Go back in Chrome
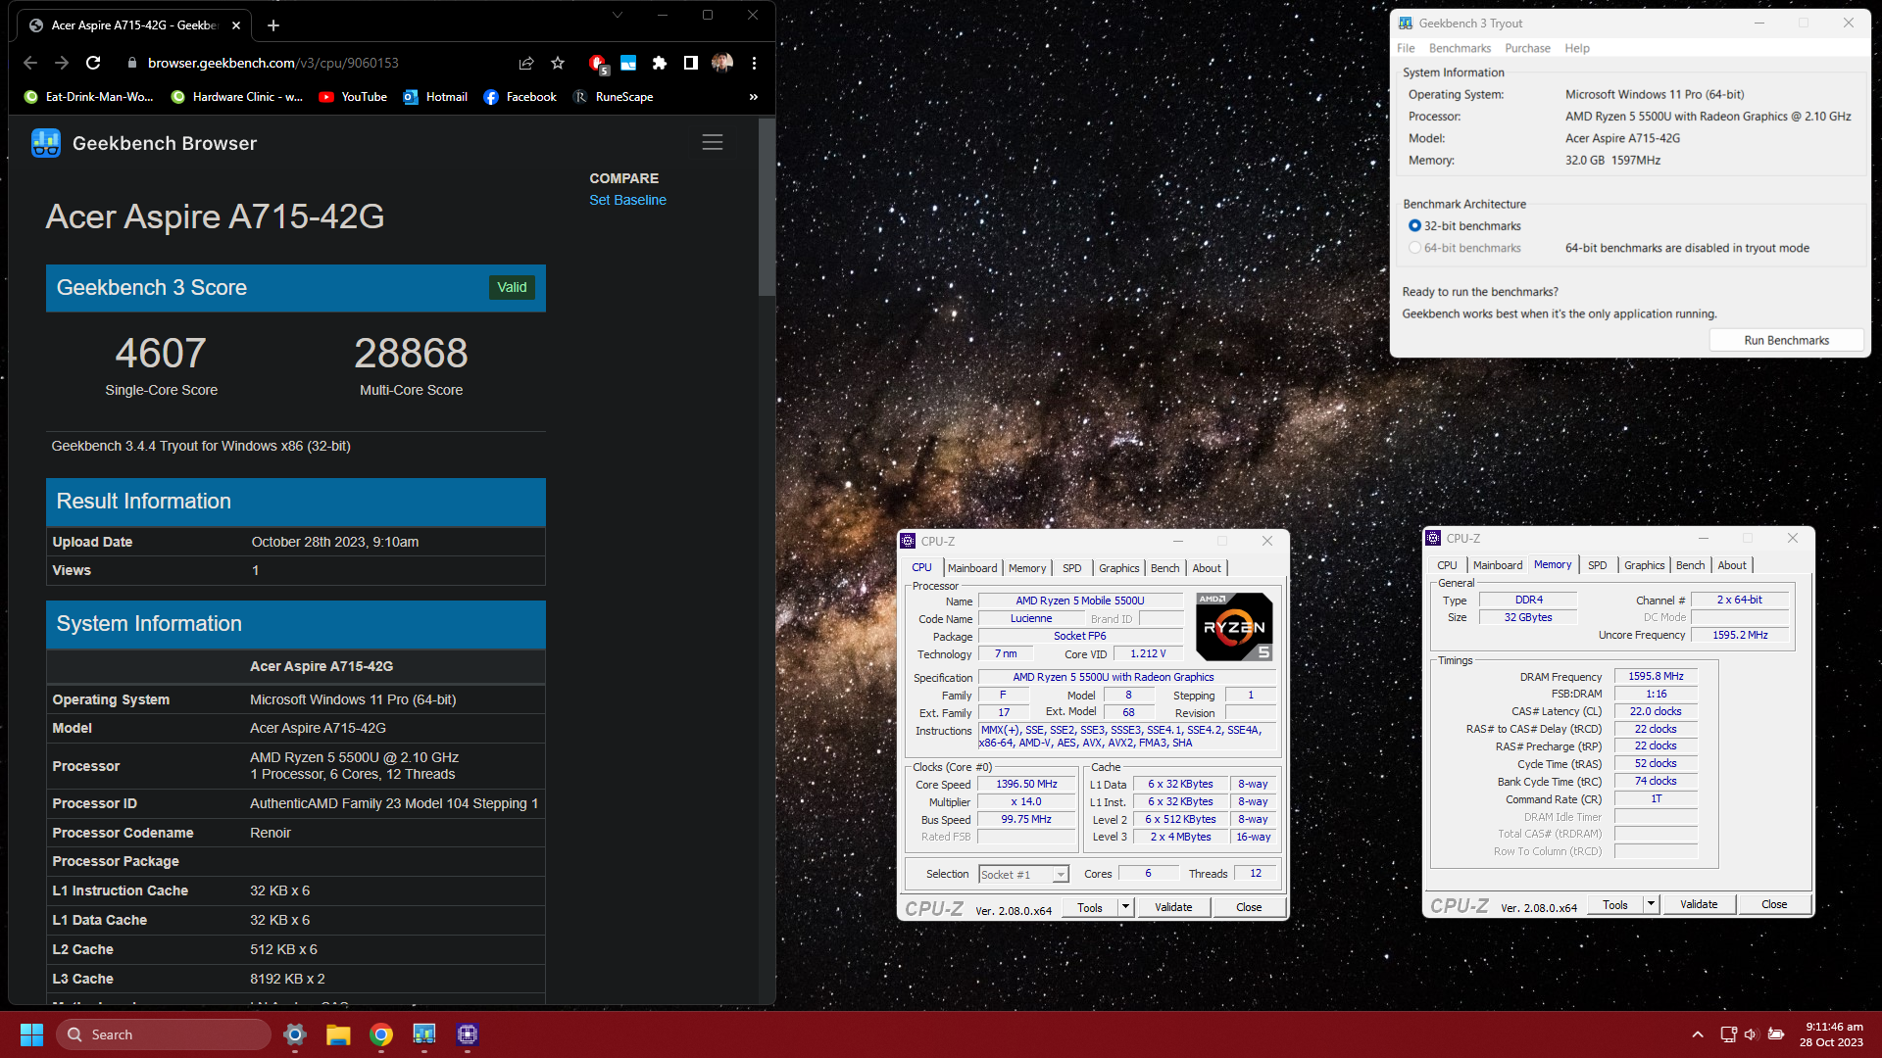This screenshot has width=1882, height=1058. [x=30, y=63]
